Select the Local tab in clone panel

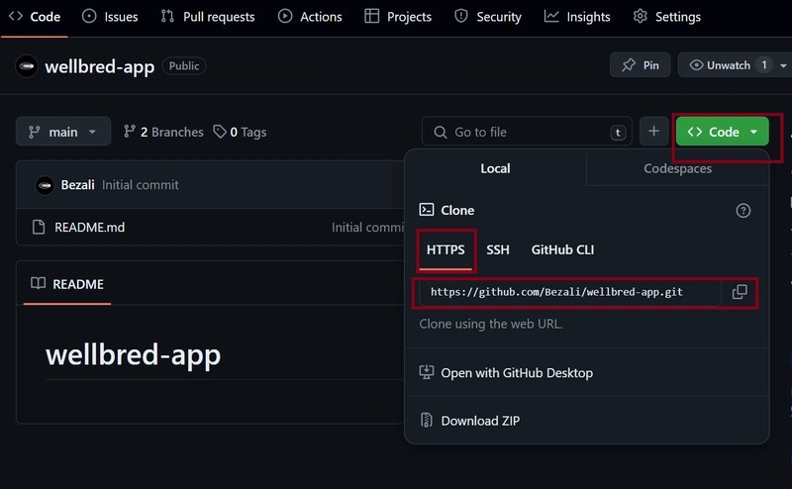coord(495,168)
